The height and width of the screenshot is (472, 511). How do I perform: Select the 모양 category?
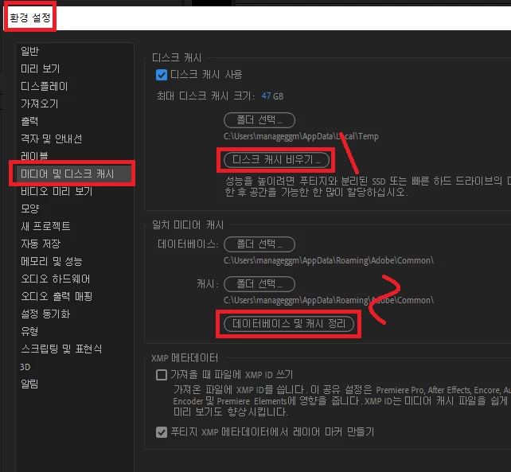pos(29,209)
